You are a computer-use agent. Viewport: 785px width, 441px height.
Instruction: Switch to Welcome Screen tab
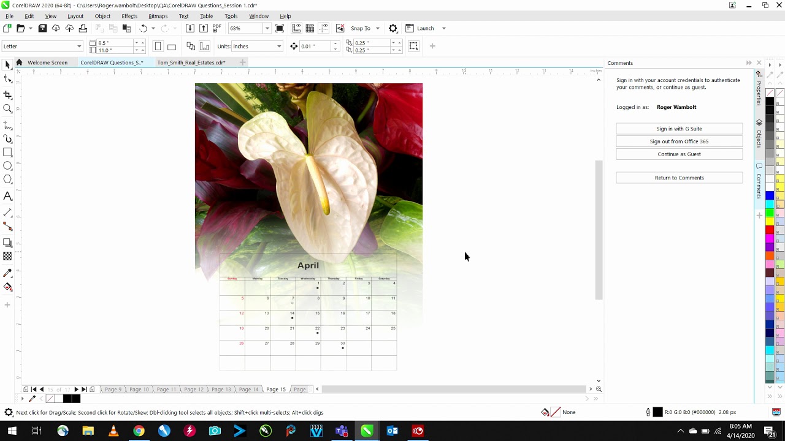click(47, 62)
